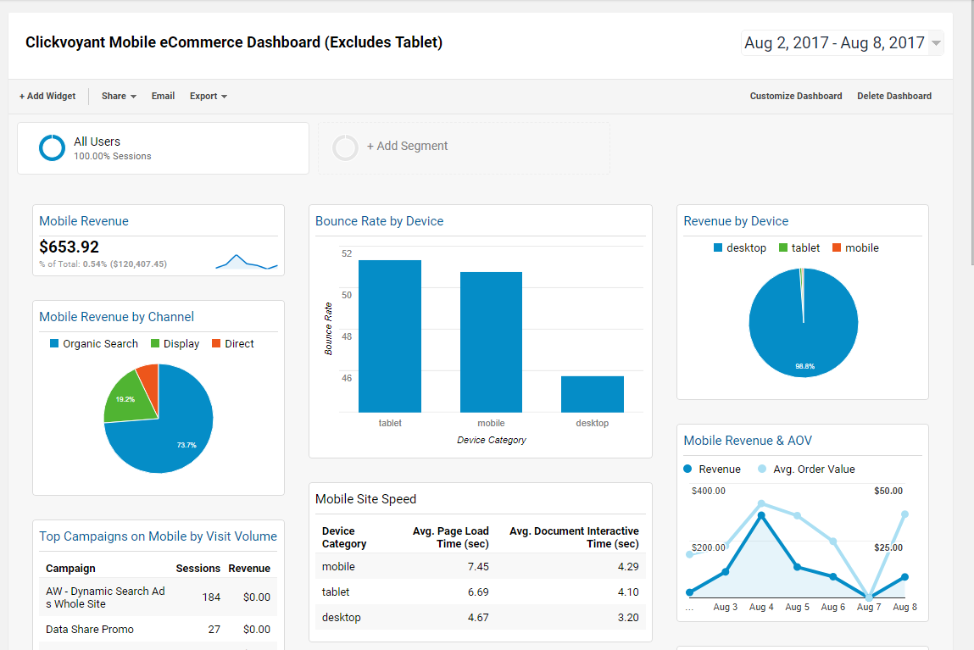This screenshot has height=650, width=974.
Task: Click the 4.29 document interactive value
Action: (x=628, y=567)
